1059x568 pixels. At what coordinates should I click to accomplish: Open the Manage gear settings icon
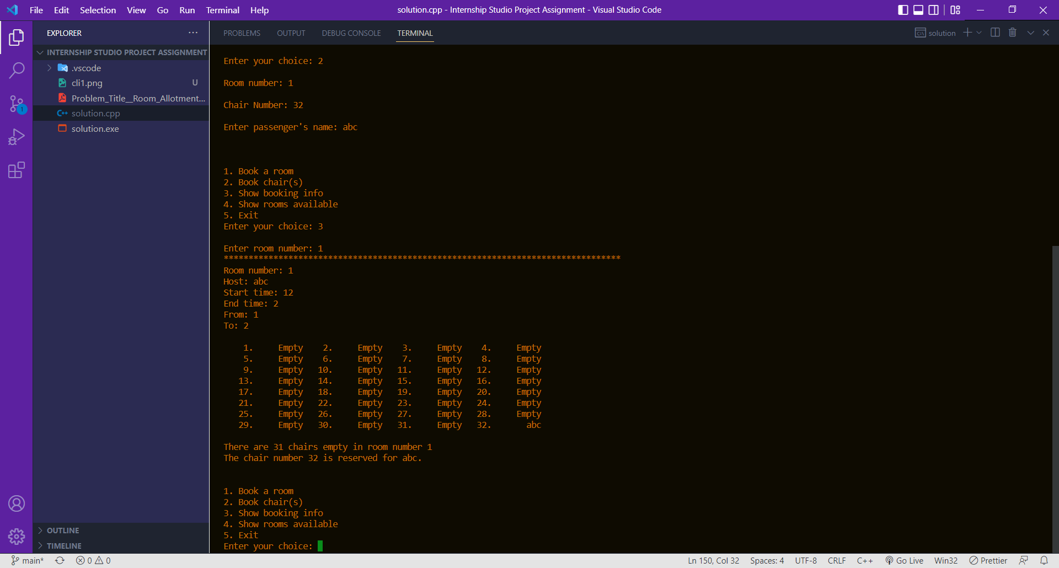tap(17, 536)
